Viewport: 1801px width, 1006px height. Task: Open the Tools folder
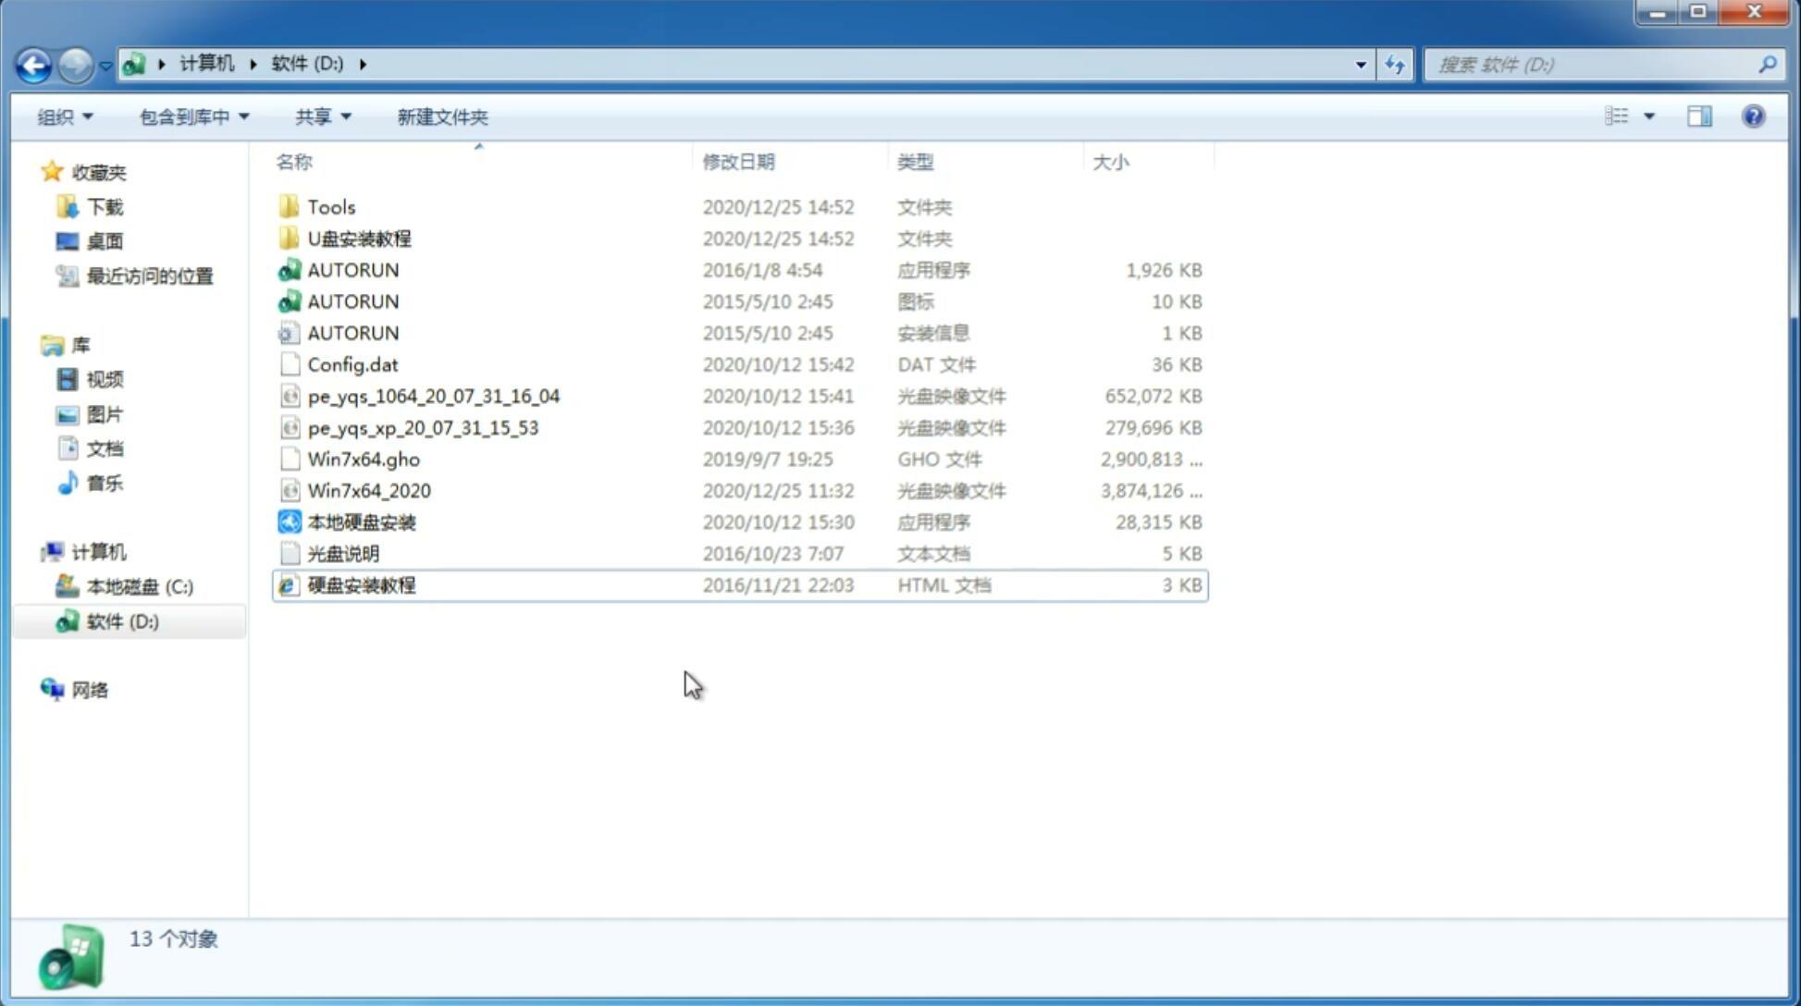[330, 206]
